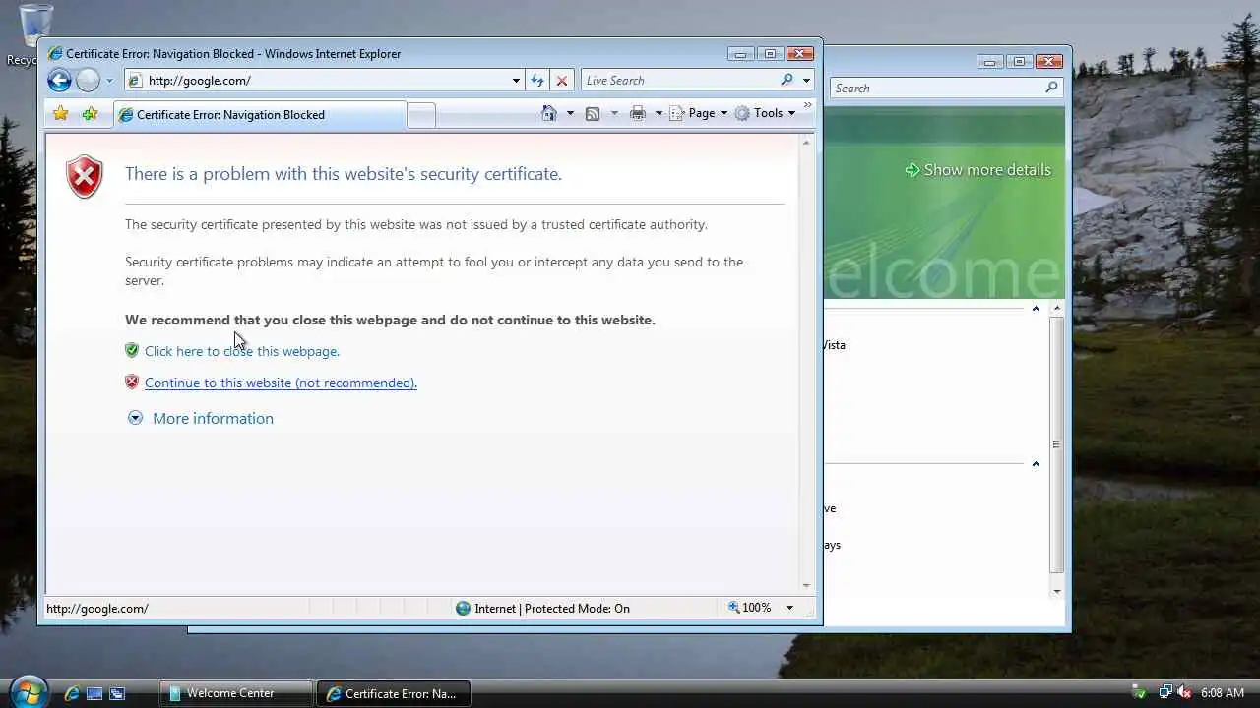Click Switch between windows Quick Launch icon
This screenshot has width=1260, height=708.
coord(117,693)
